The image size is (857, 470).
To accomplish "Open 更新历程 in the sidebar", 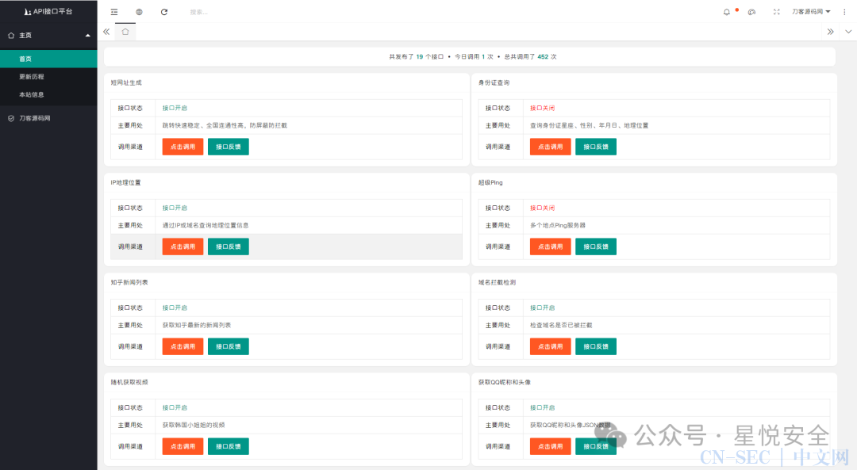I will coord(48,77).
